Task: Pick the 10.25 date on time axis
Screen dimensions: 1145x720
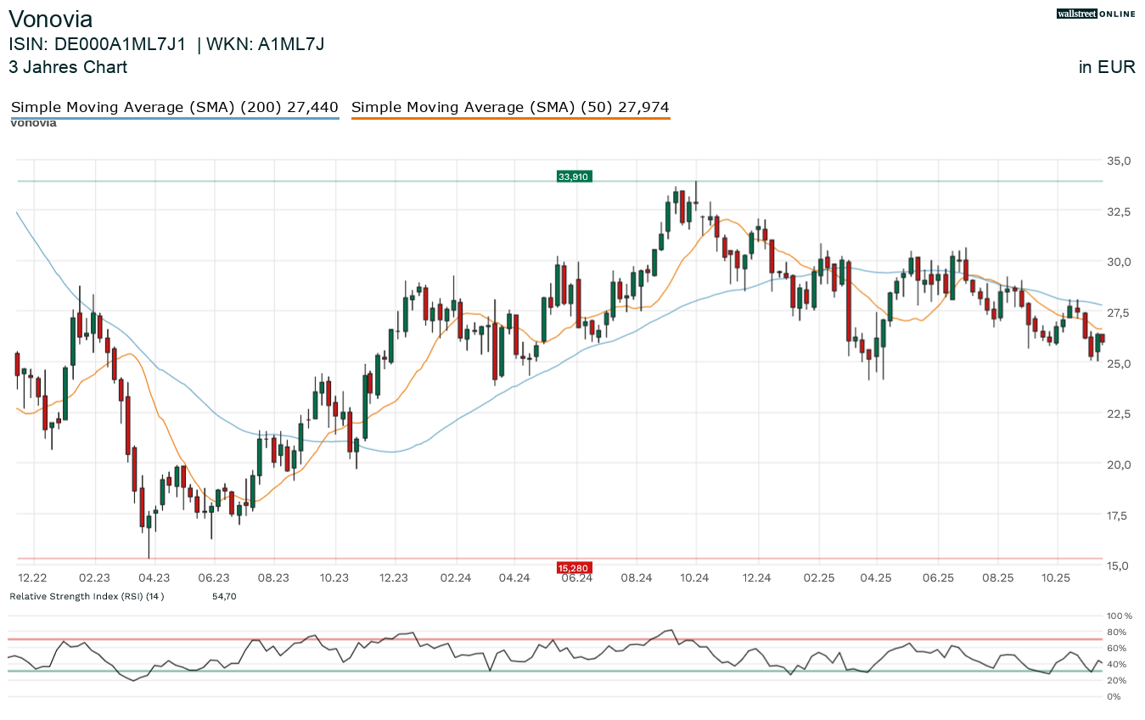Action: coord(1057,577)
